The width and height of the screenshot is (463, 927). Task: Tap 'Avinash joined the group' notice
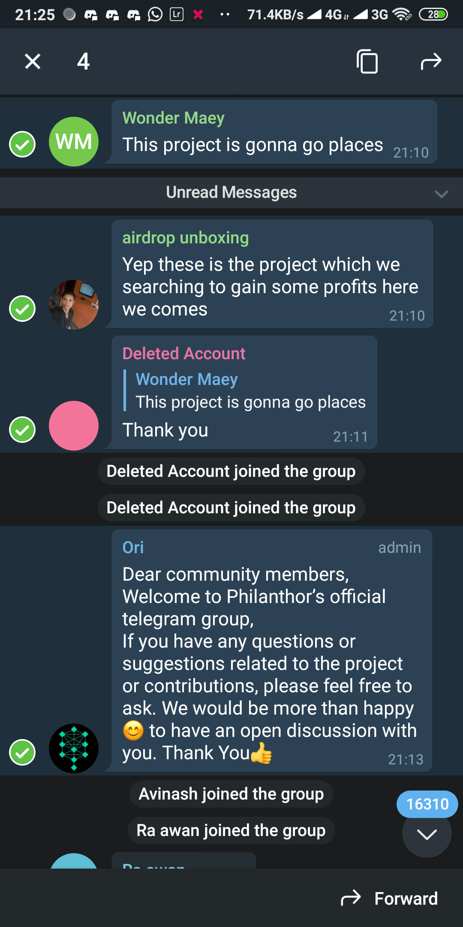pyautogui.click(x=231, y=794)
